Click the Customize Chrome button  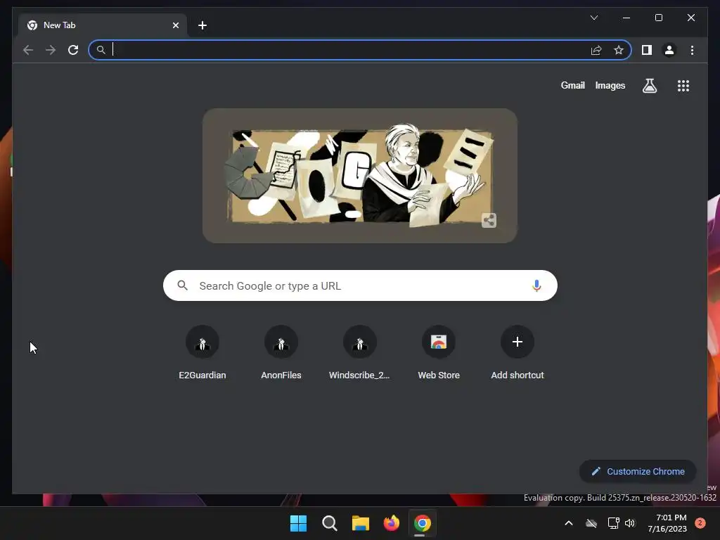point(638,472)
